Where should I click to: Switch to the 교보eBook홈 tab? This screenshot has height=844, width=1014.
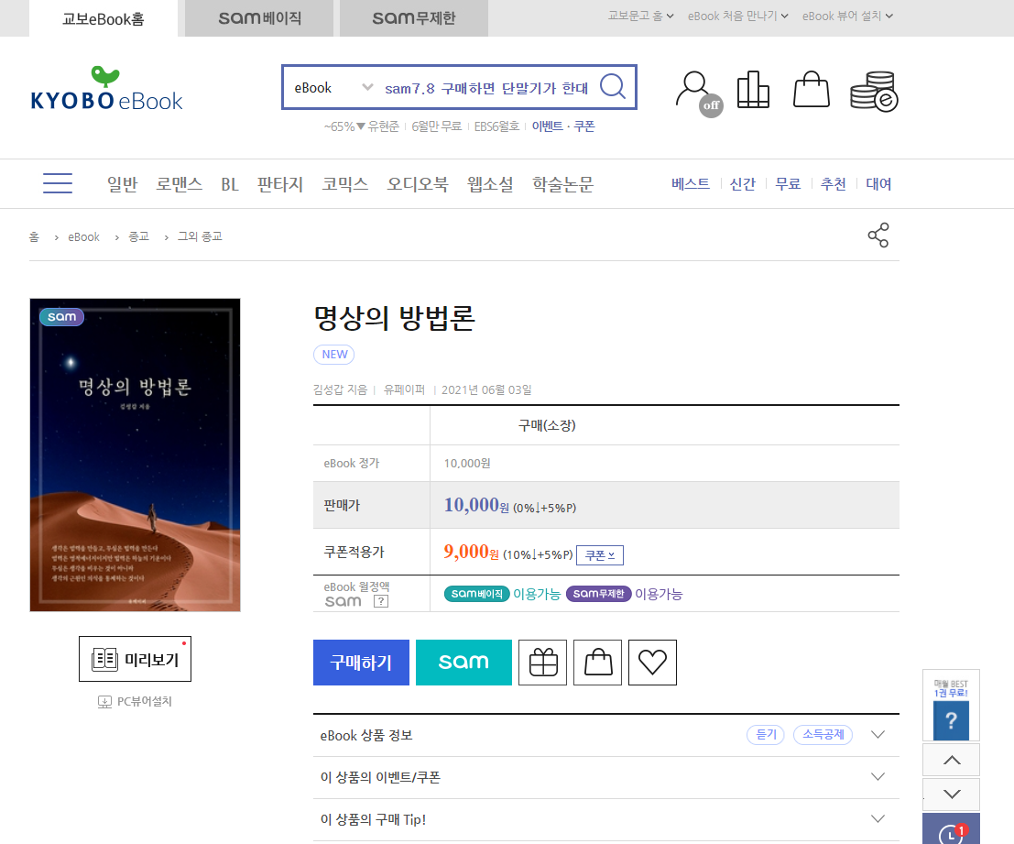[104, 18]
